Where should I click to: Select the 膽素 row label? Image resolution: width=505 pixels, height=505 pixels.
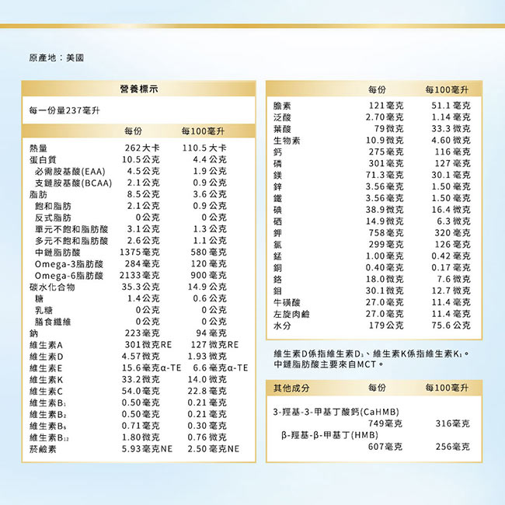[x=282, y=106]
